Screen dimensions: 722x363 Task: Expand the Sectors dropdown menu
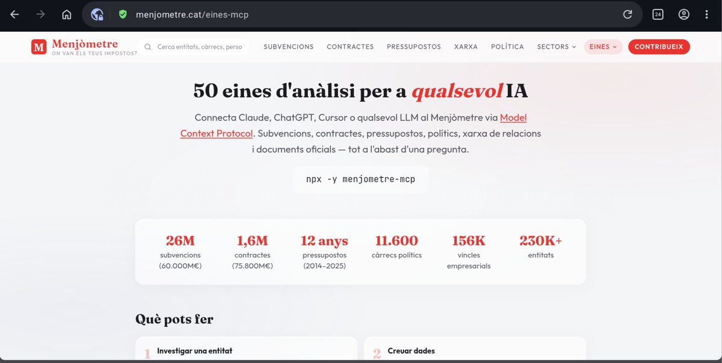[557, 47]
